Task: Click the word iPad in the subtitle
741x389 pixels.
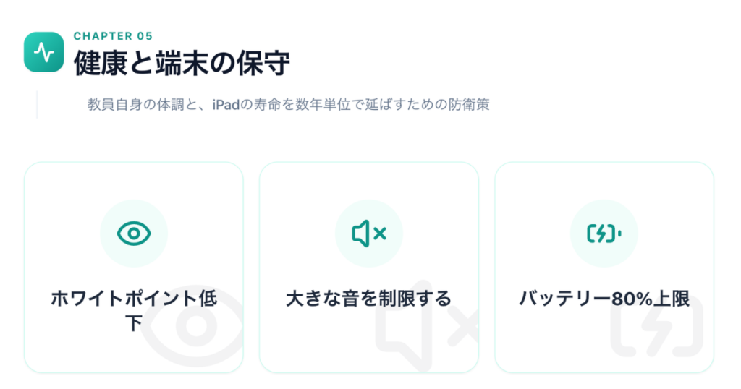Action: tap(225, 104)
